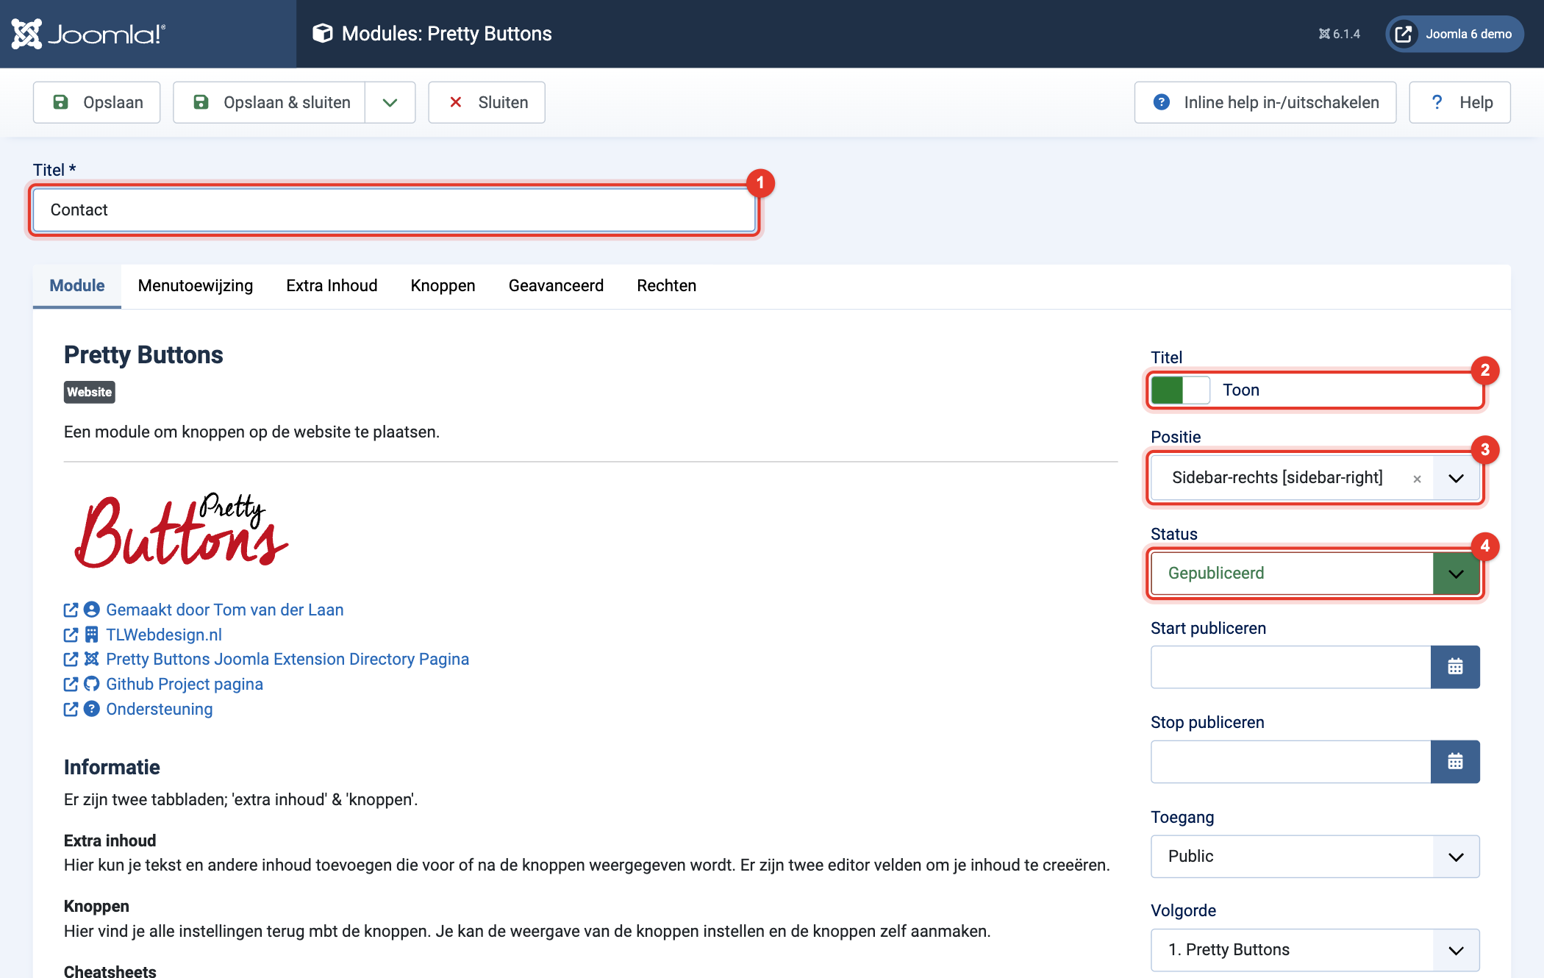Click external link icon before Github Project pagina
1544x978 pixels.
click(71, 684)
